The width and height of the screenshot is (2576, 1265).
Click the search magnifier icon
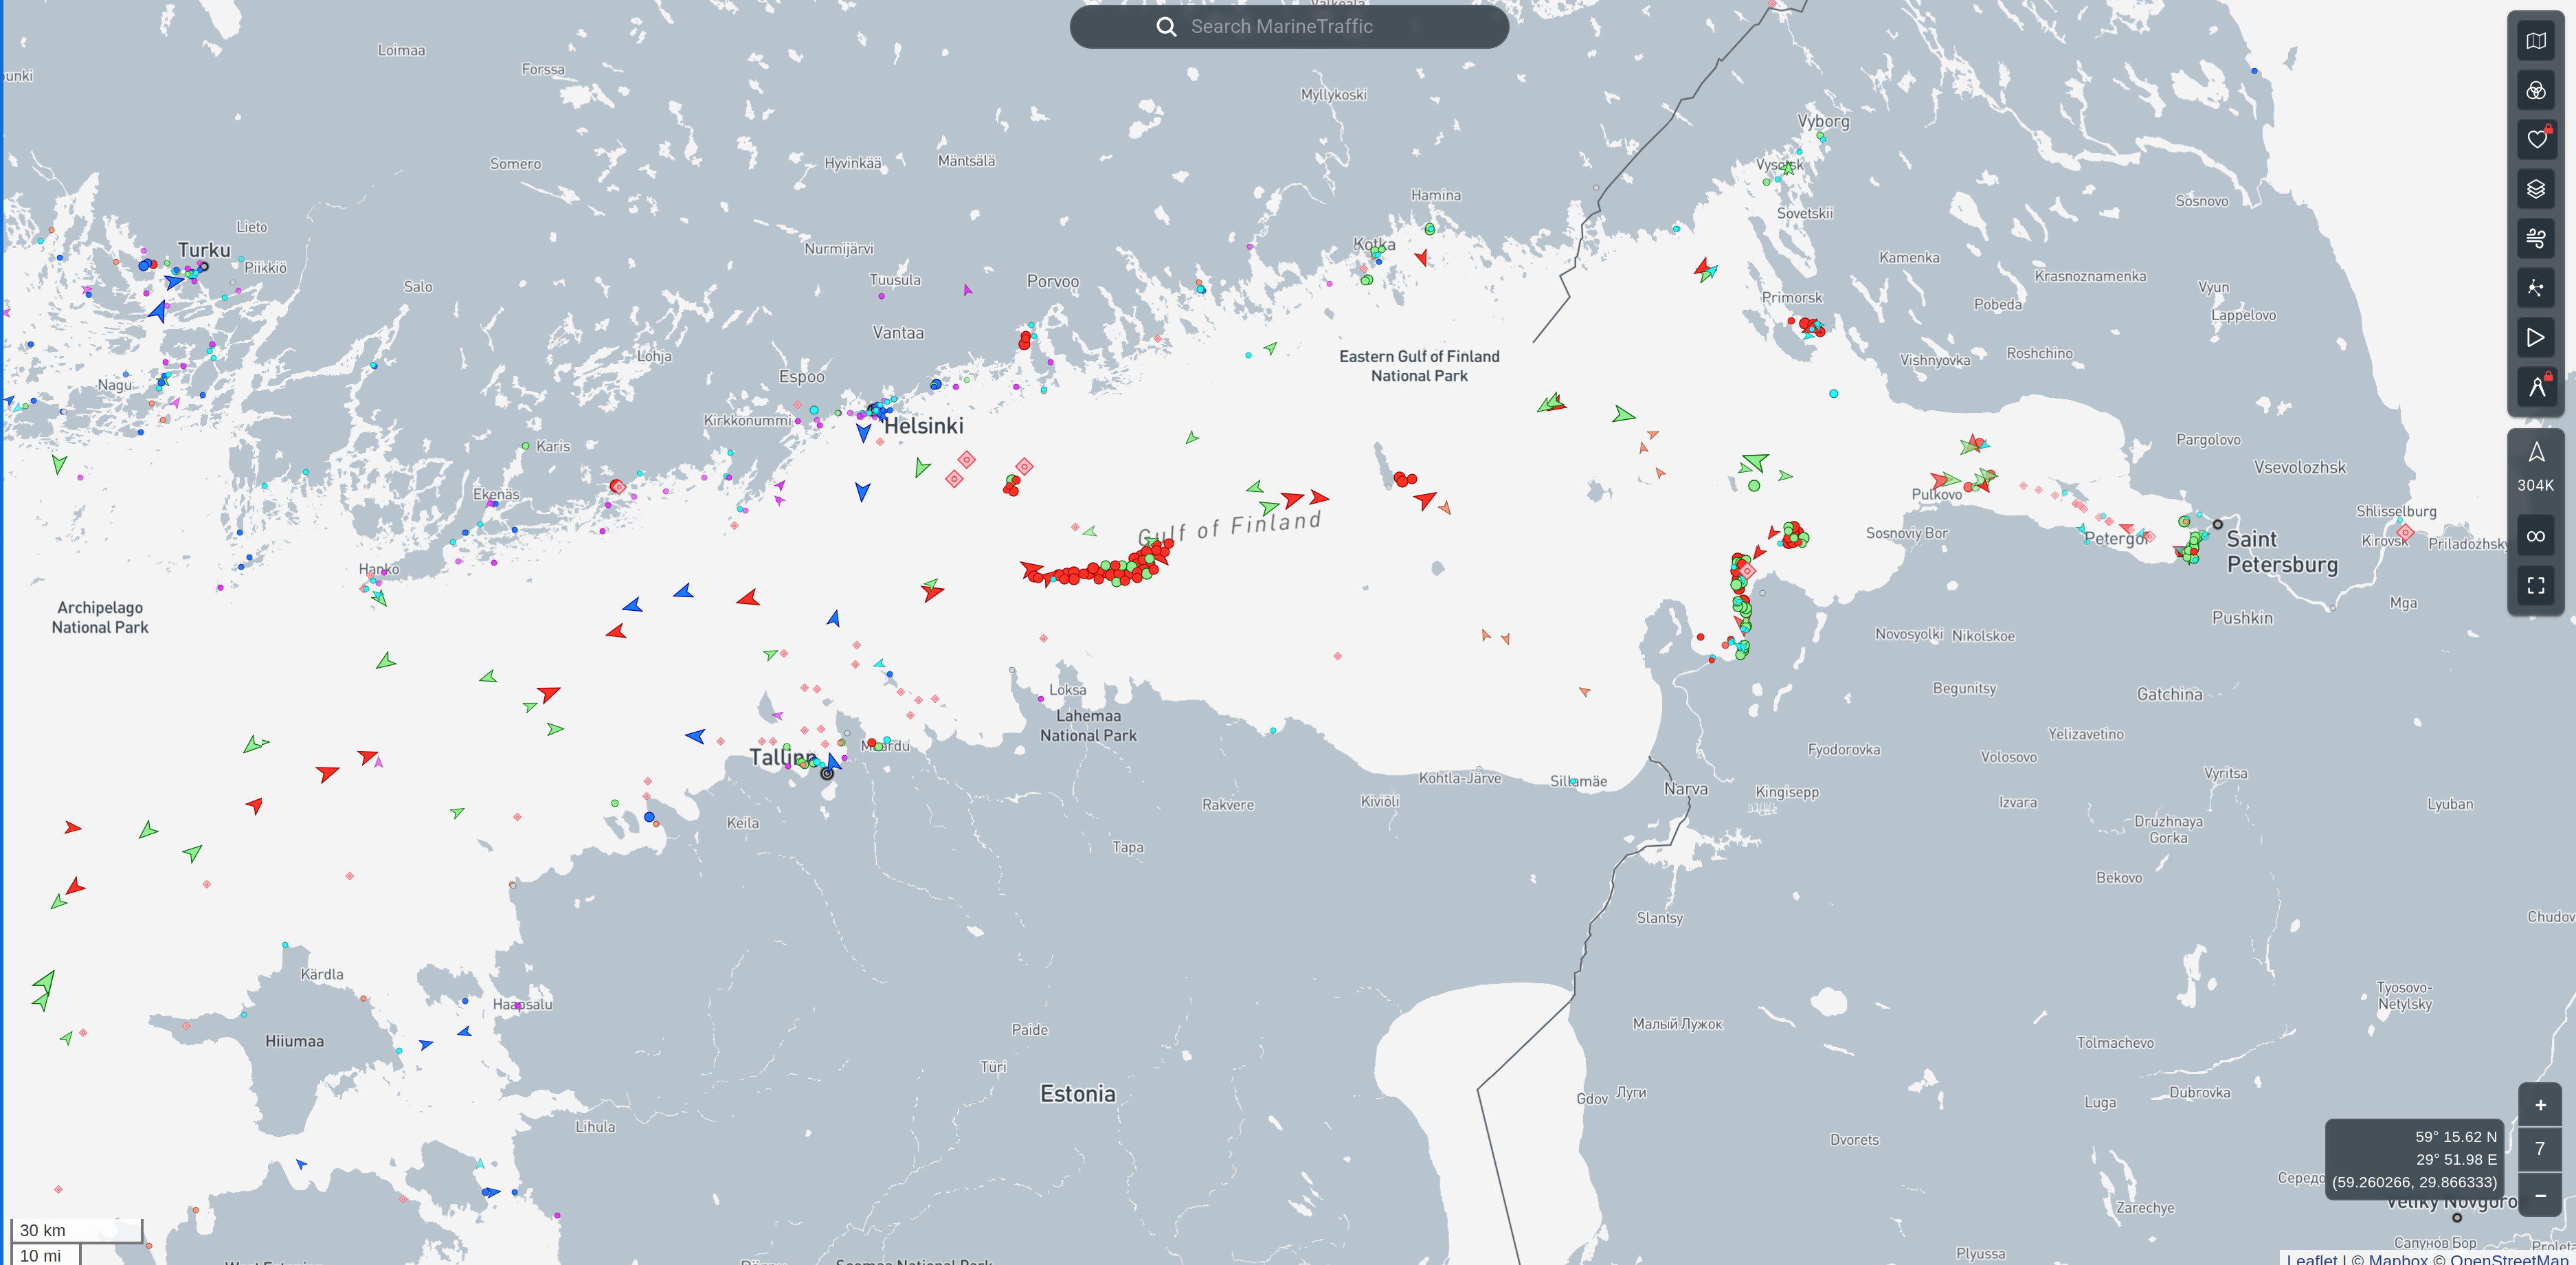[x=1166, y=27]
